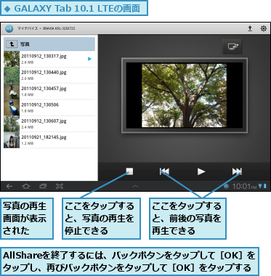271x276 pixels.
Task: Tap the Android home button
Action: click(26, 186)
